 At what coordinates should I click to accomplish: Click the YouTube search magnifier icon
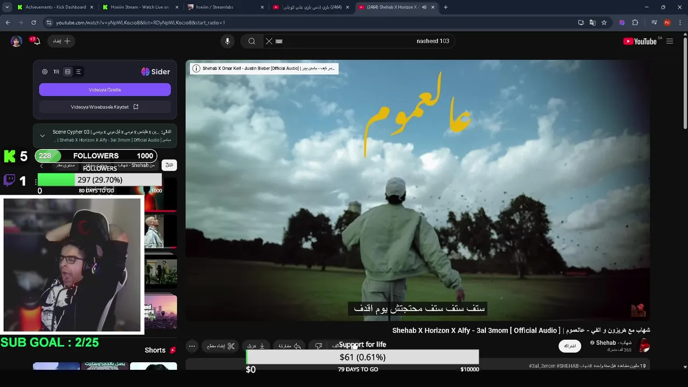pyautogui.click(x=252, y=41)
